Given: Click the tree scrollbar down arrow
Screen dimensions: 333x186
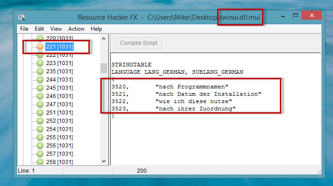Looking at the screenshot, I should (104, 161).
